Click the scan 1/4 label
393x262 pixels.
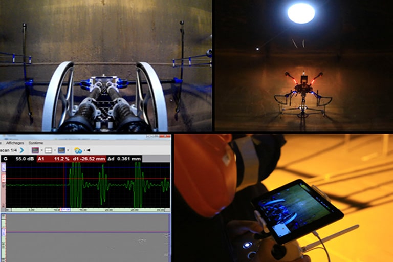[x=9, y=150]
